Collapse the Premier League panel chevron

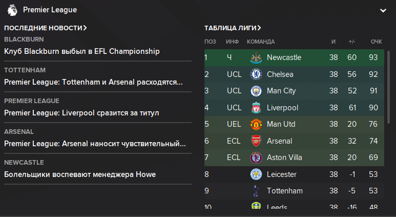(x=383, y=10)
